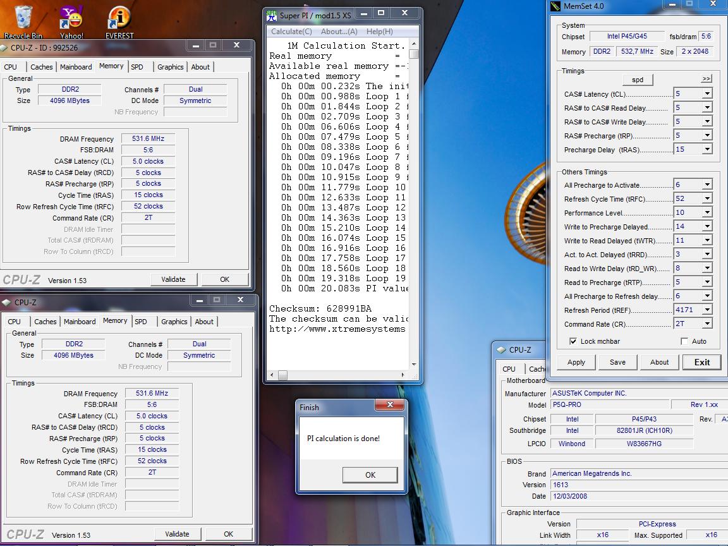Open the RAS# to CAS# Read Delay dropdown
The height and width of the screenshot is (546, 728).
coord(707,107)
